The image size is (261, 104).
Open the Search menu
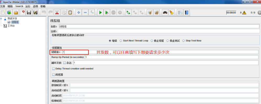click(x=19, y=6)
